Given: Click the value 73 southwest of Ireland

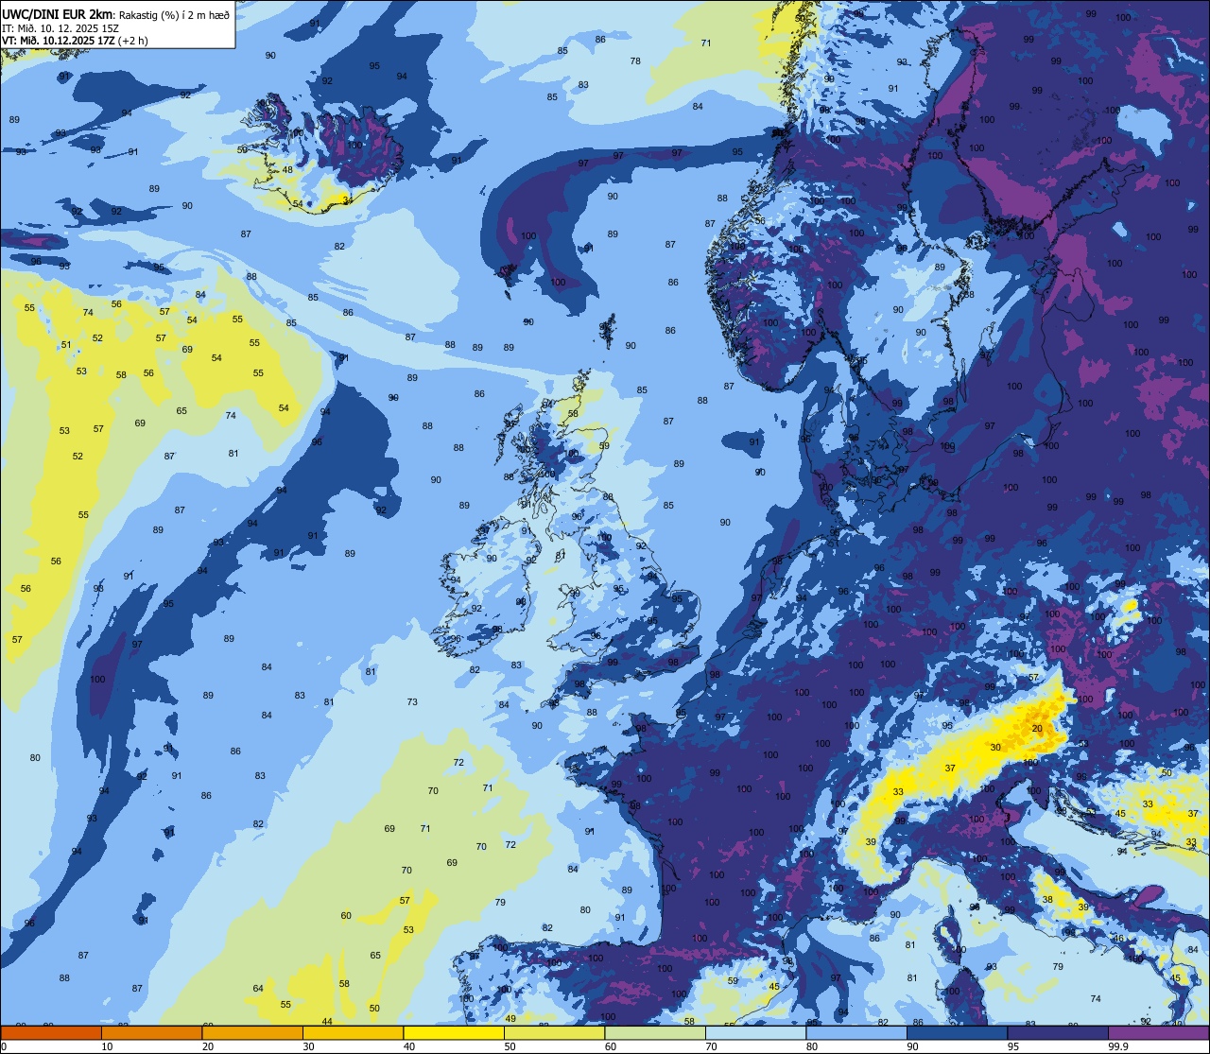Looking at the screenshot, I should (x=412, y=702).
